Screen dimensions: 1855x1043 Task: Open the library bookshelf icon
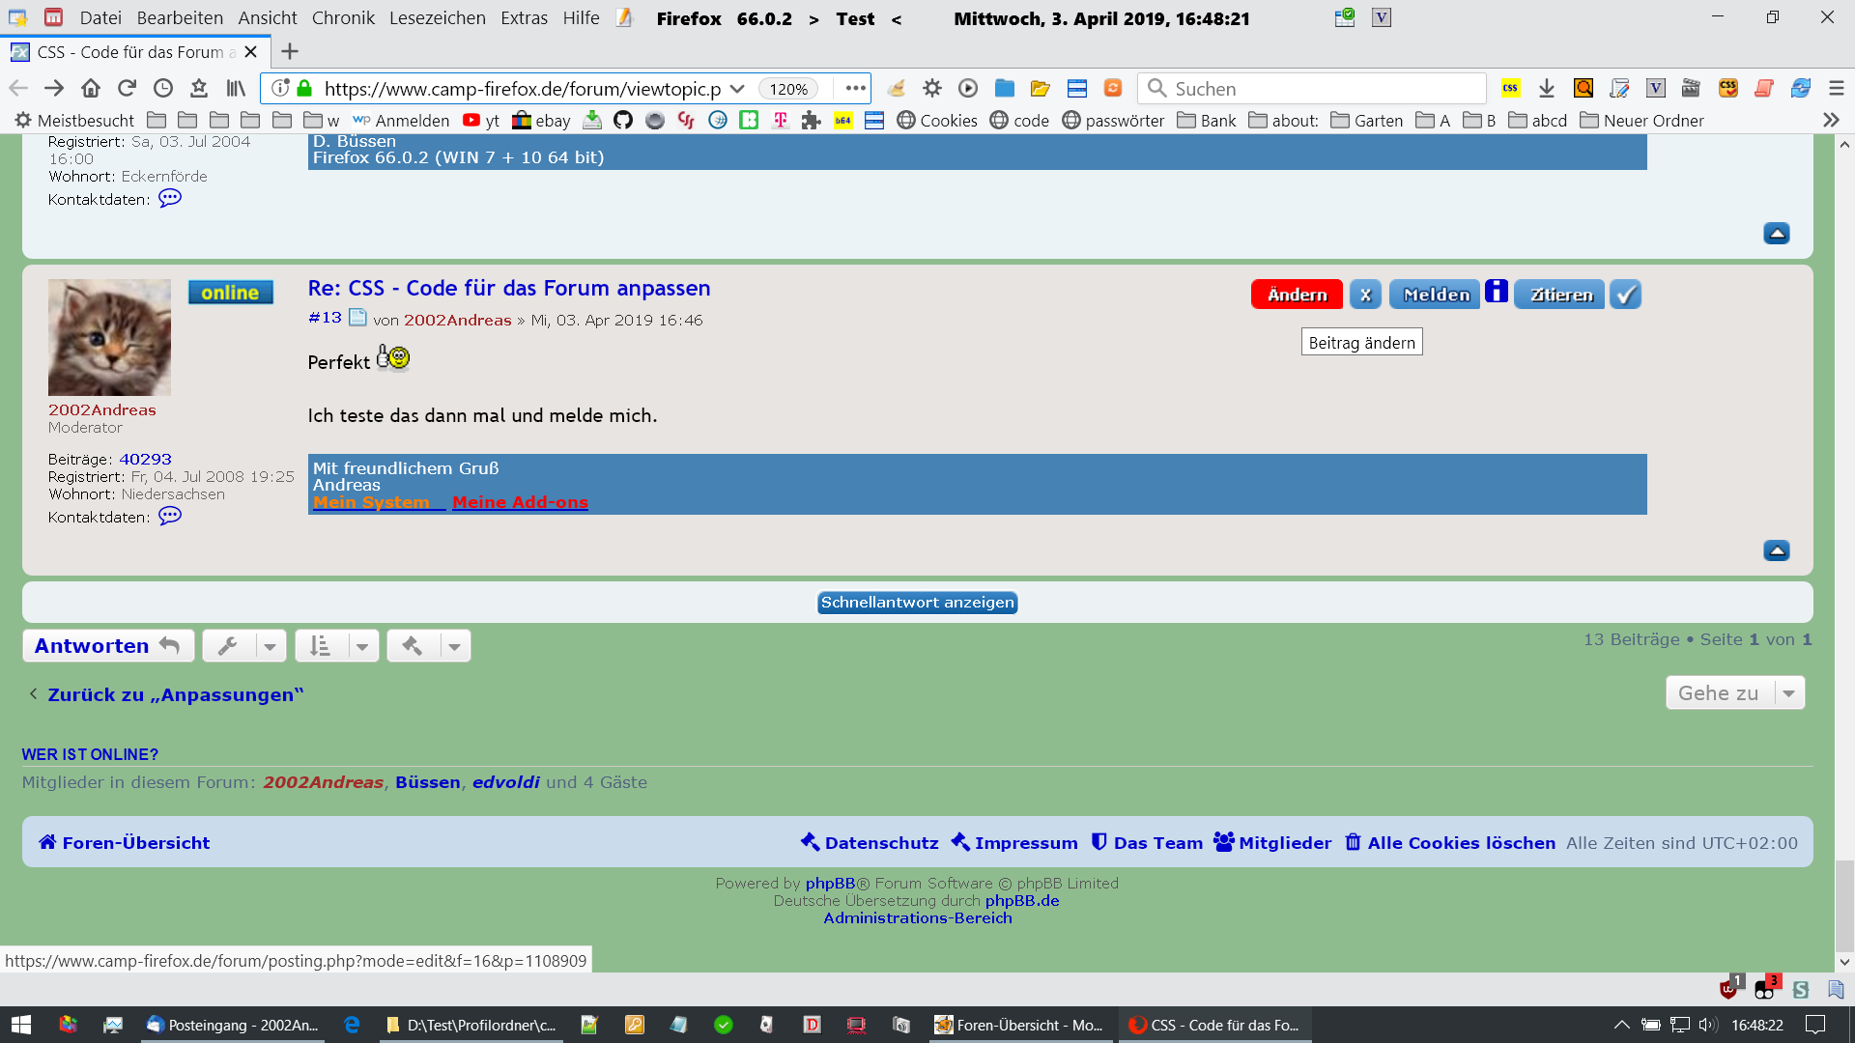tap(236, 89)
